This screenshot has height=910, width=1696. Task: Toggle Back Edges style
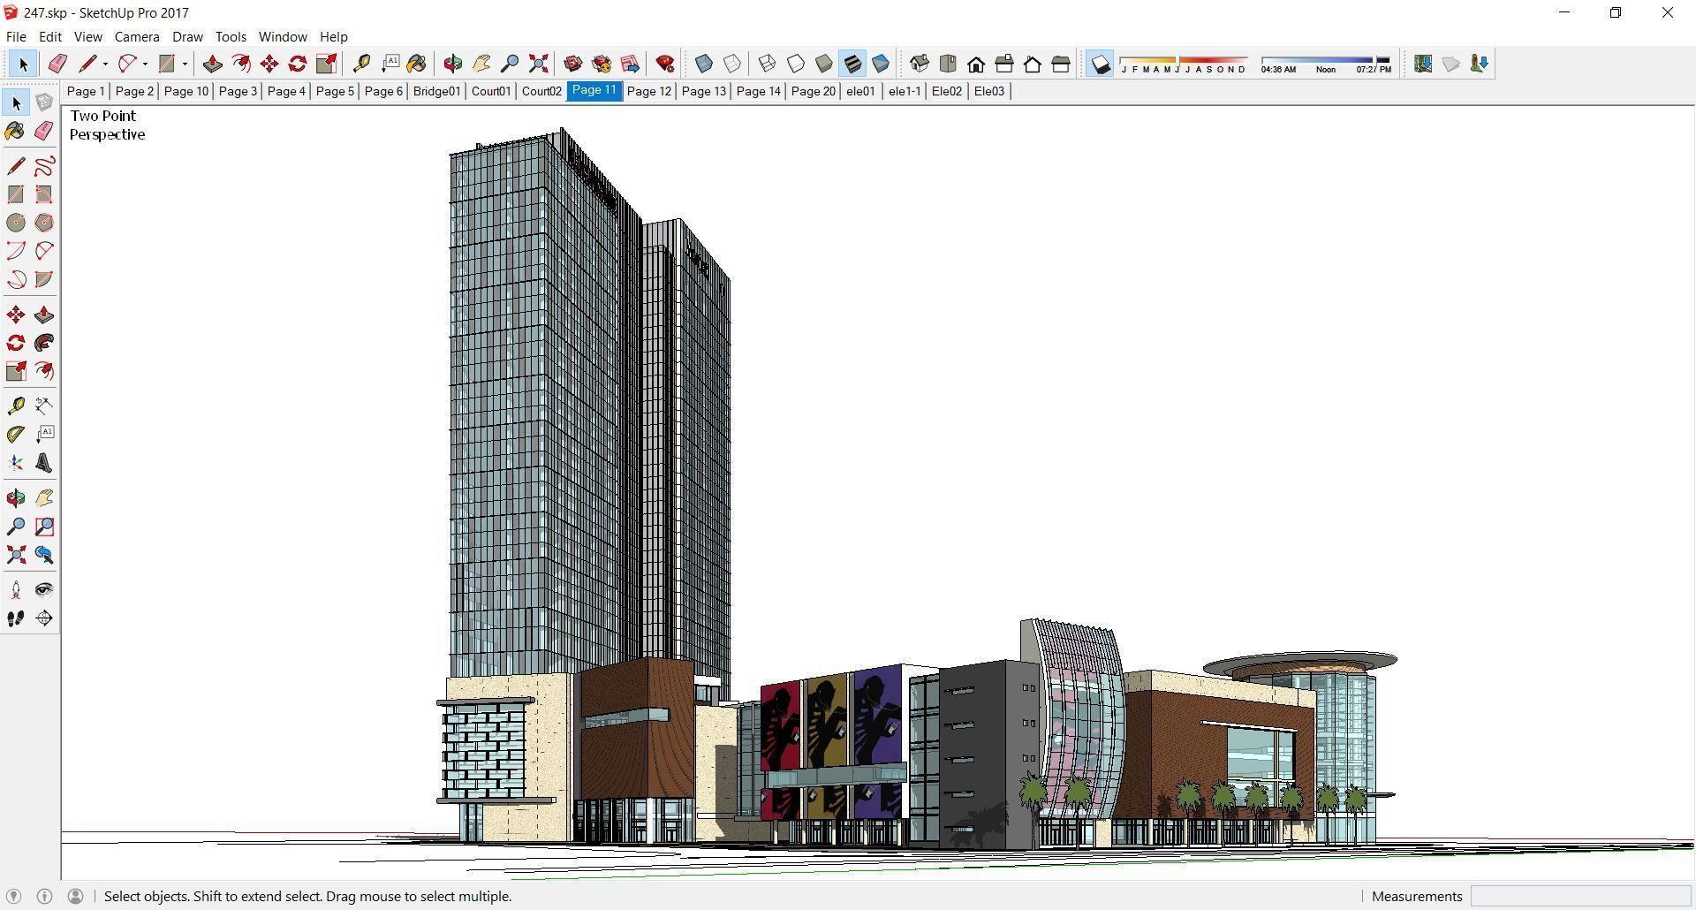tap(732, 64)
